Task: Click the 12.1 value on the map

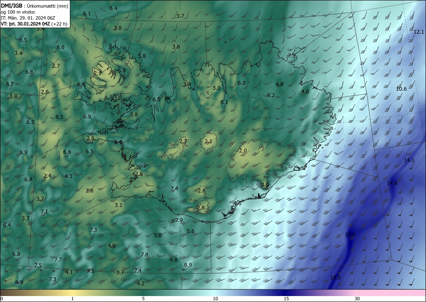Action: 419,32
